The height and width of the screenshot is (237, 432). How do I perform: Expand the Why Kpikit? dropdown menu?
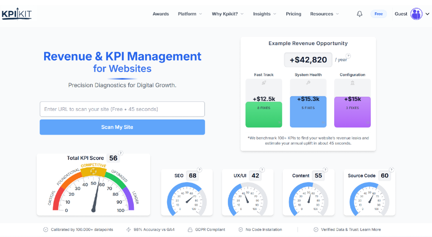pyautogui.click(x=227, y=14)
